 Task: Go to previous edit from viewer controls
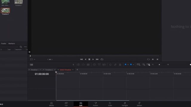157,59
